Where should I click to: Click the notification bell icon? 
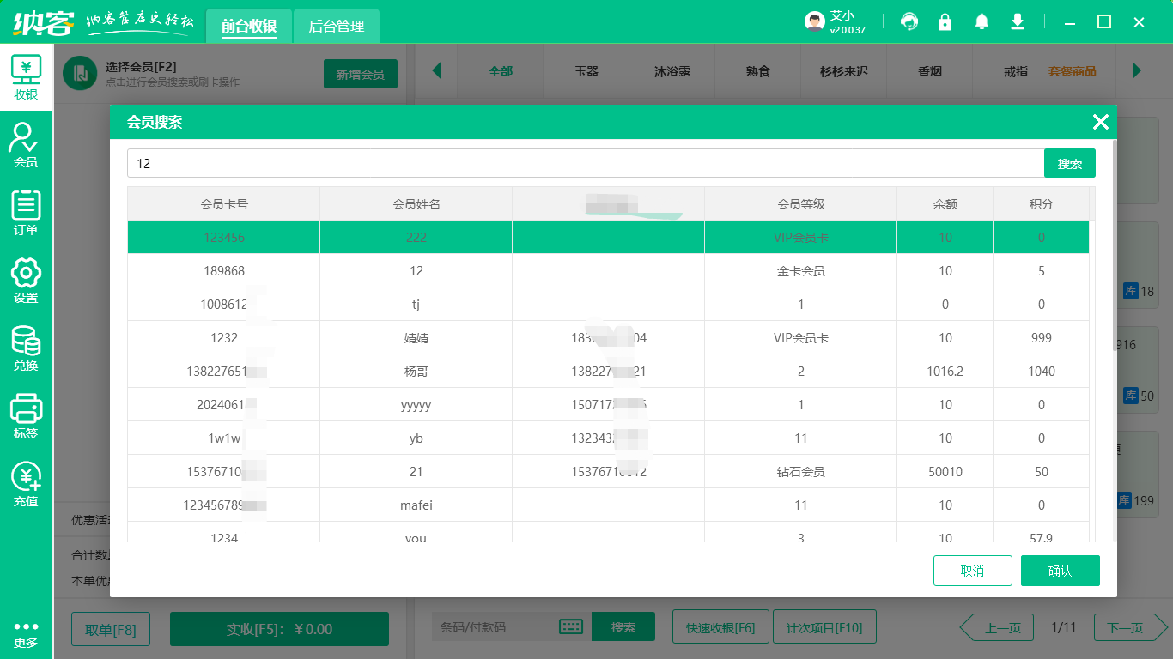click(x=982, y=21)
